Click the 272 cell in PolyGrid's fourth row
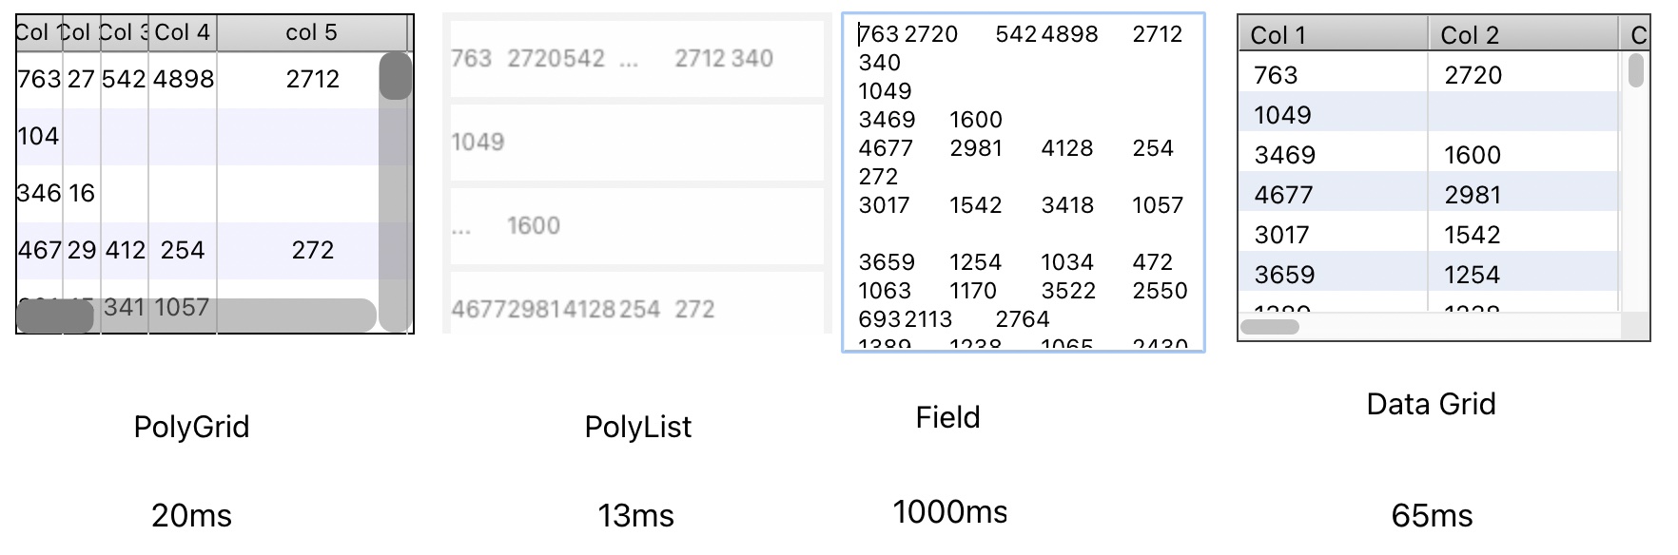This screenshot has height=555, width=1678. click(x=312, y=250)
